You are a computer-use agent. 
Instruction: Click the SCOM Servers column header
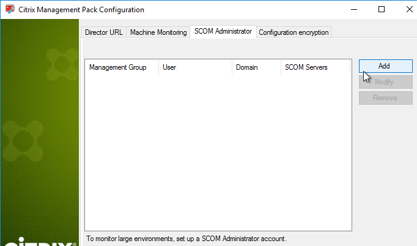pos(316,67)
